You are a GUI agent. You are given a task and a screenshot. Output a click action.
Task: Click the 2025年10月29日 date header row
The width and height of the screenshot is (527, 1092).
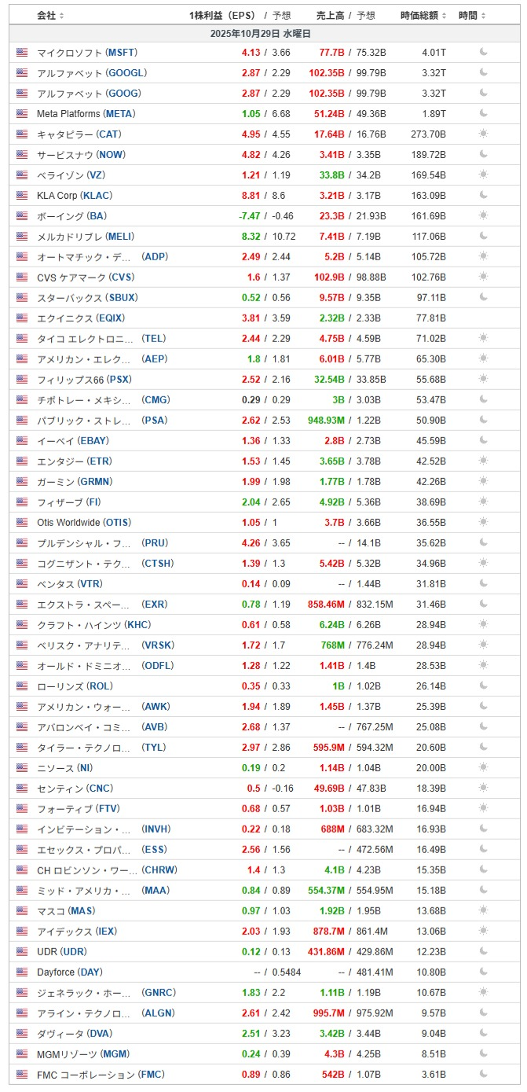pyautogui.click(x=261, y=34)
